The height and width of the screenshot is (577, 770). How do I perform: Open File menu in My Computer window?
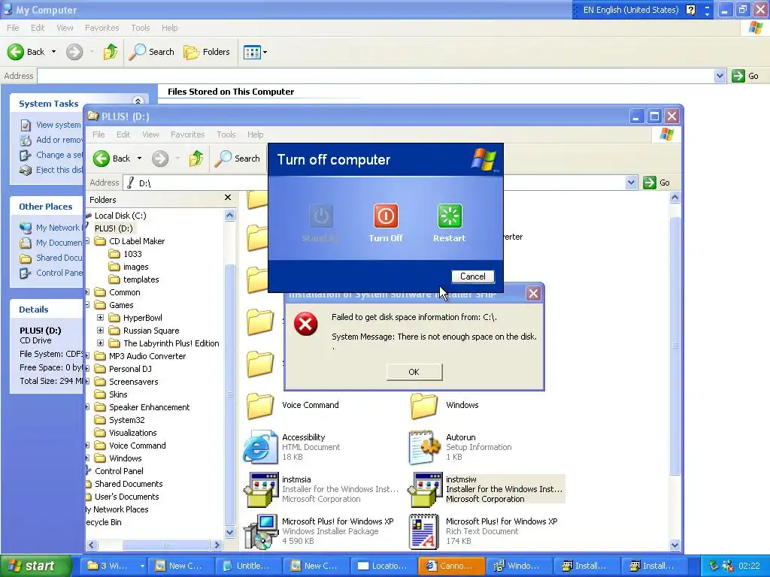point(13,28)
